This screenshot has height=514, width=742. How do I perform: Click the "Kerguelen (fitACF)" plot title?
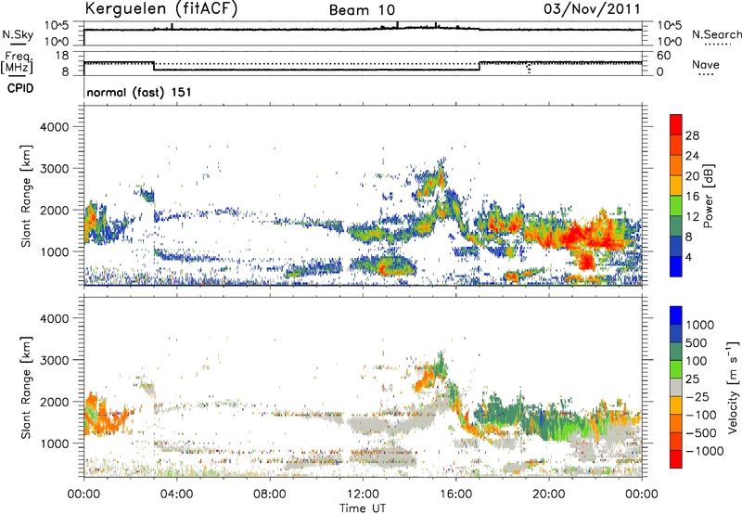(x=161, y=8)
